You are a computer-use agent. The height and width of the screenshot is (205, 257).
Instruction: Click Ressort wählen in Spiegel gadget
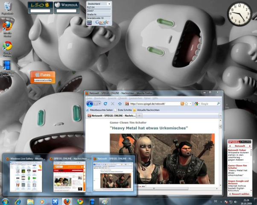coord(240,194)
